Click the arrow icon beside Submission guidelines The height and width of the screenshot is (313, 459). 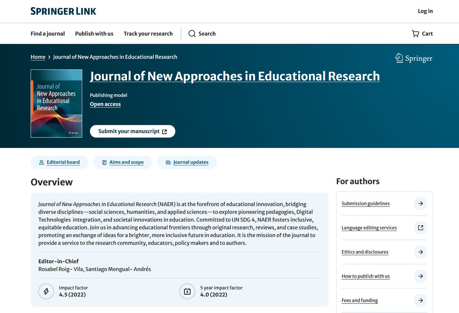(420, 203)
